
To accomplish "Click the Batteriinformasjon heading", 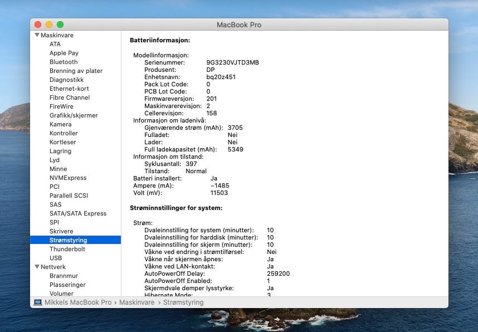I will 160,40.
